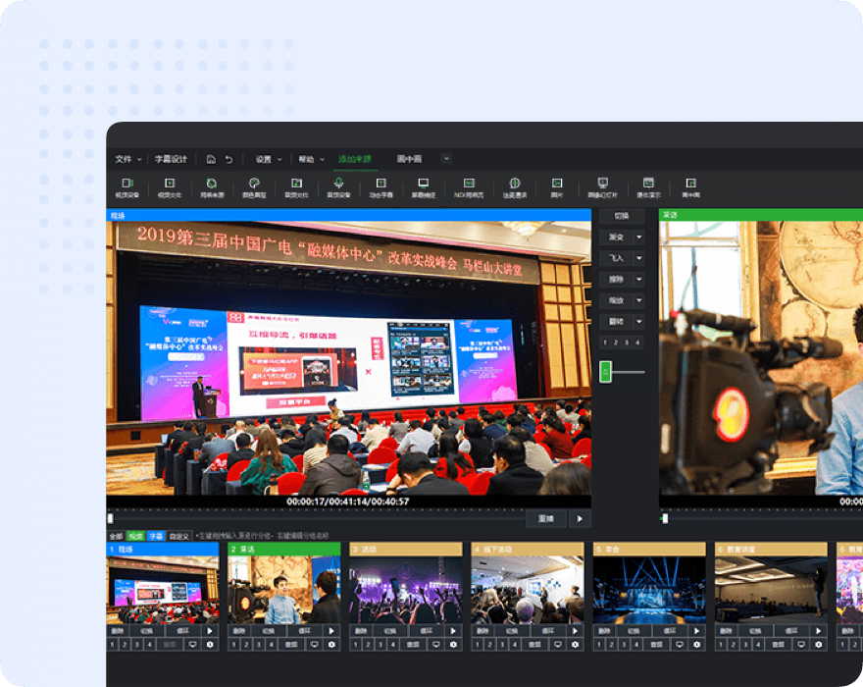Switch to the 画中画 tab
The width and height of the screenshot is (863, 687).
[x=409, y=159]
